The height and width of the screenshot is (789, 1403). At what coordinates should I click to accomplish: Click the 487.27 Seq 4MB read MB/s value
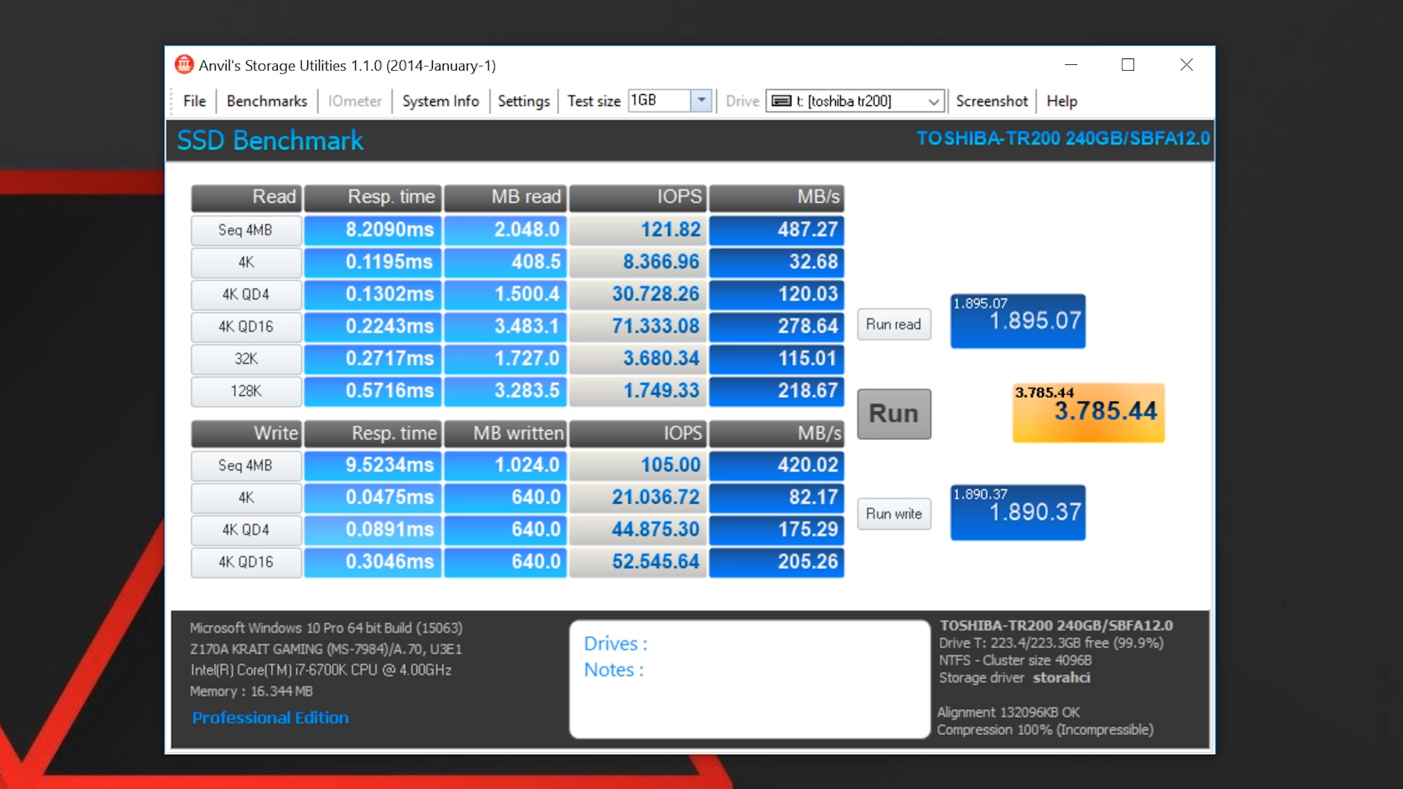point(777,230)
